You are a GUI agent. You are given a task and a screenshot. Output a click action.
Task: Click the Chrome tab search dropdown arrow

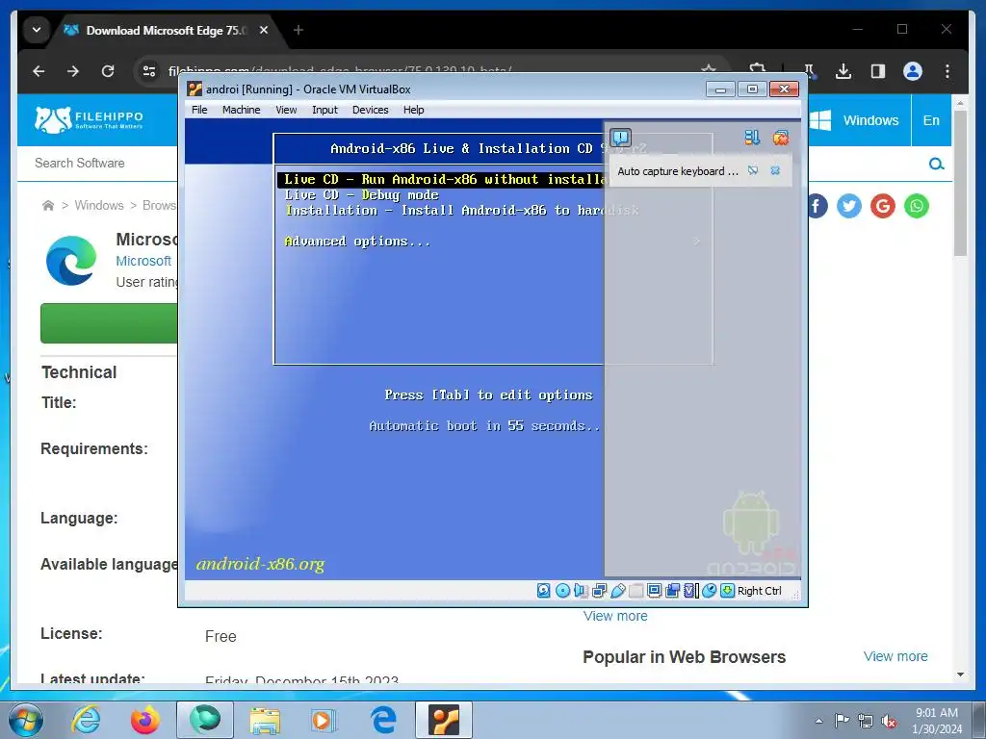coord(37,30)
